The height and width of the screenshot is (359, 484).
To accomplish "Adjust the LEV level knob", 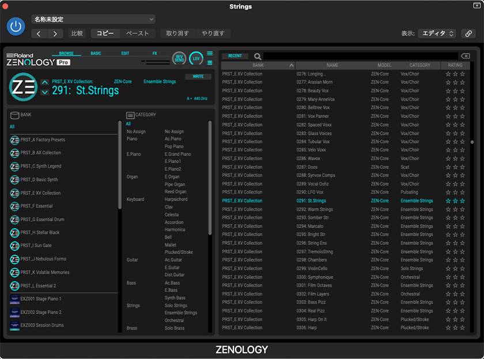I will click(196, 58).
